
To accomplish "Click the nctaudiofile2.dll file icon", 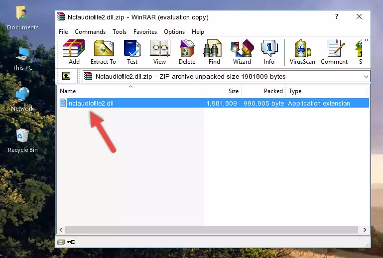I will (x=63, y=103).
